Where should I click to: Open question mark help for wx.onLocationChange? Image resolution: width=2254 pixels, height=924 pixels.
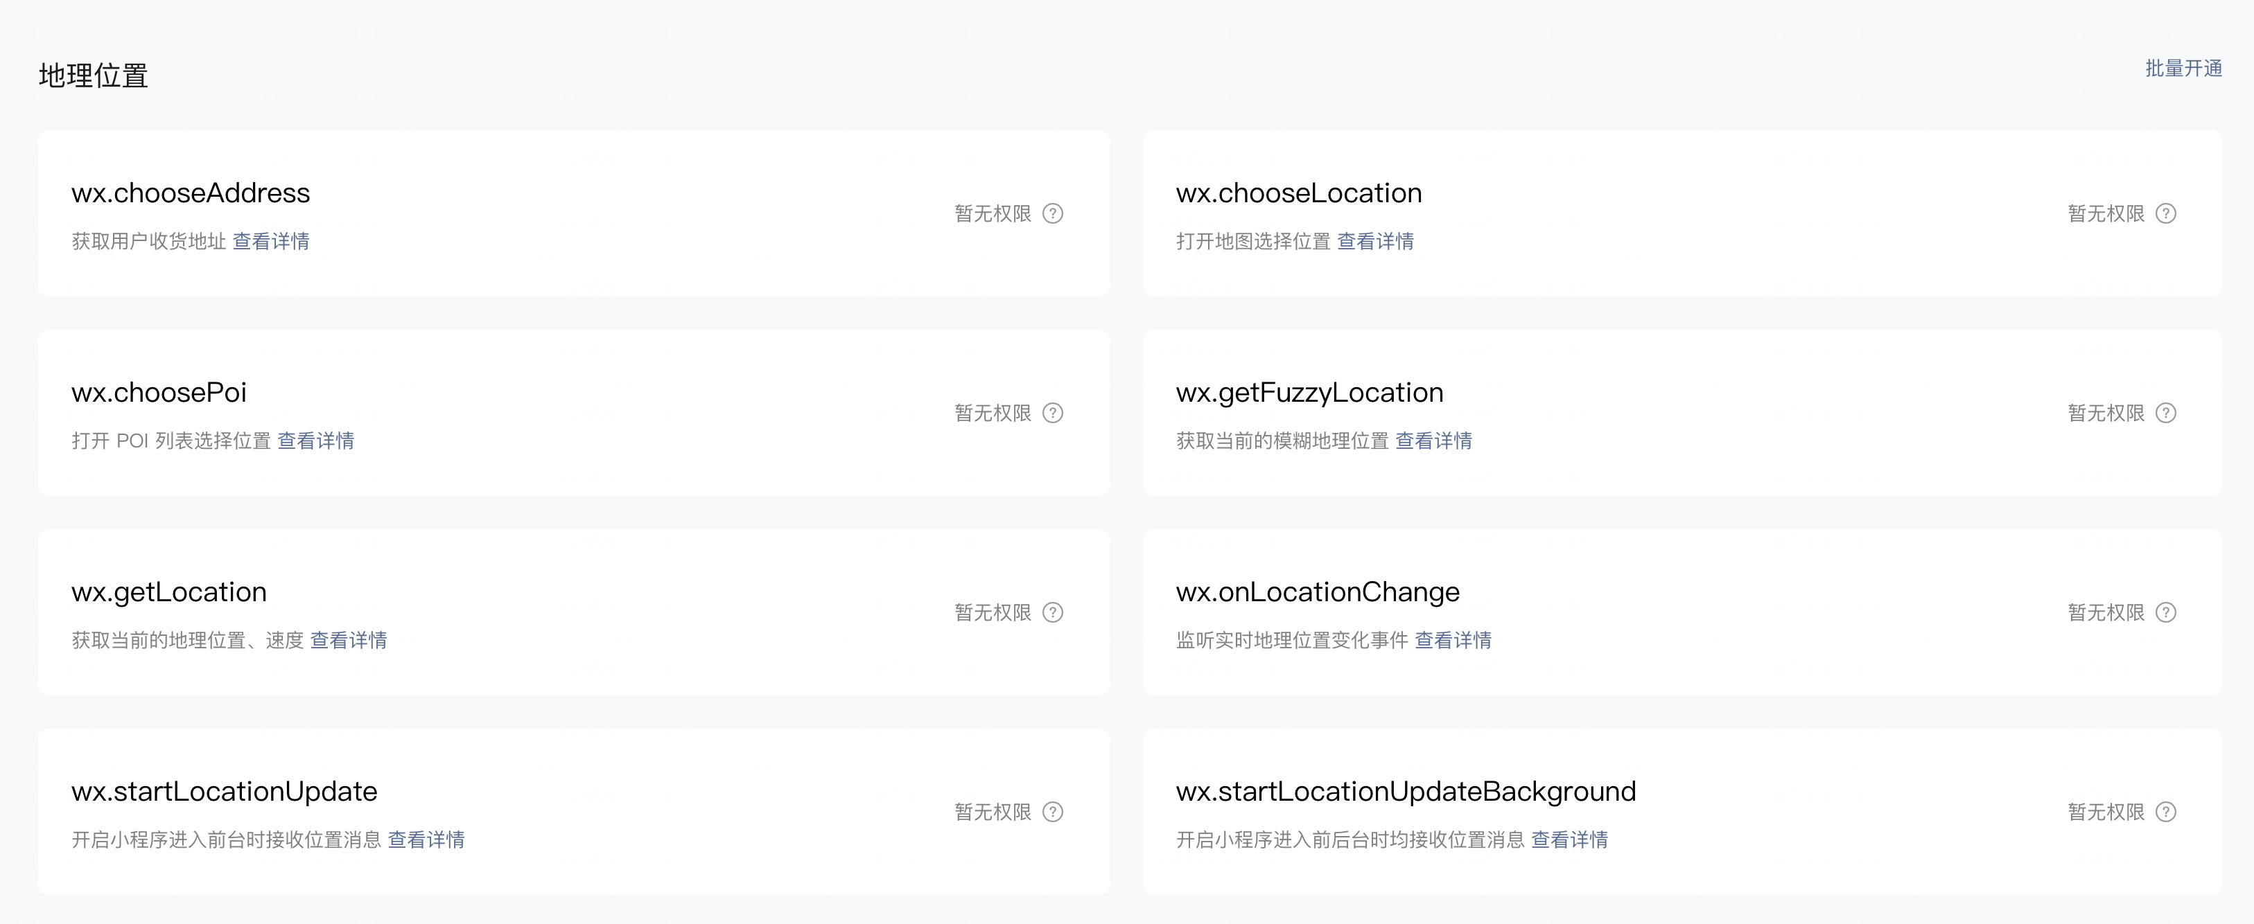click(2165, 613)
